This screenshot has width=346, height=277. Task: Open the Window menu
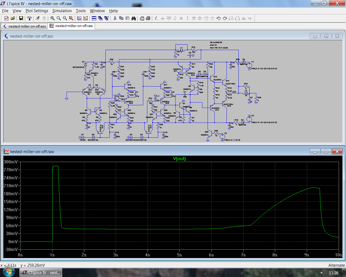click(x=97, y=11)
